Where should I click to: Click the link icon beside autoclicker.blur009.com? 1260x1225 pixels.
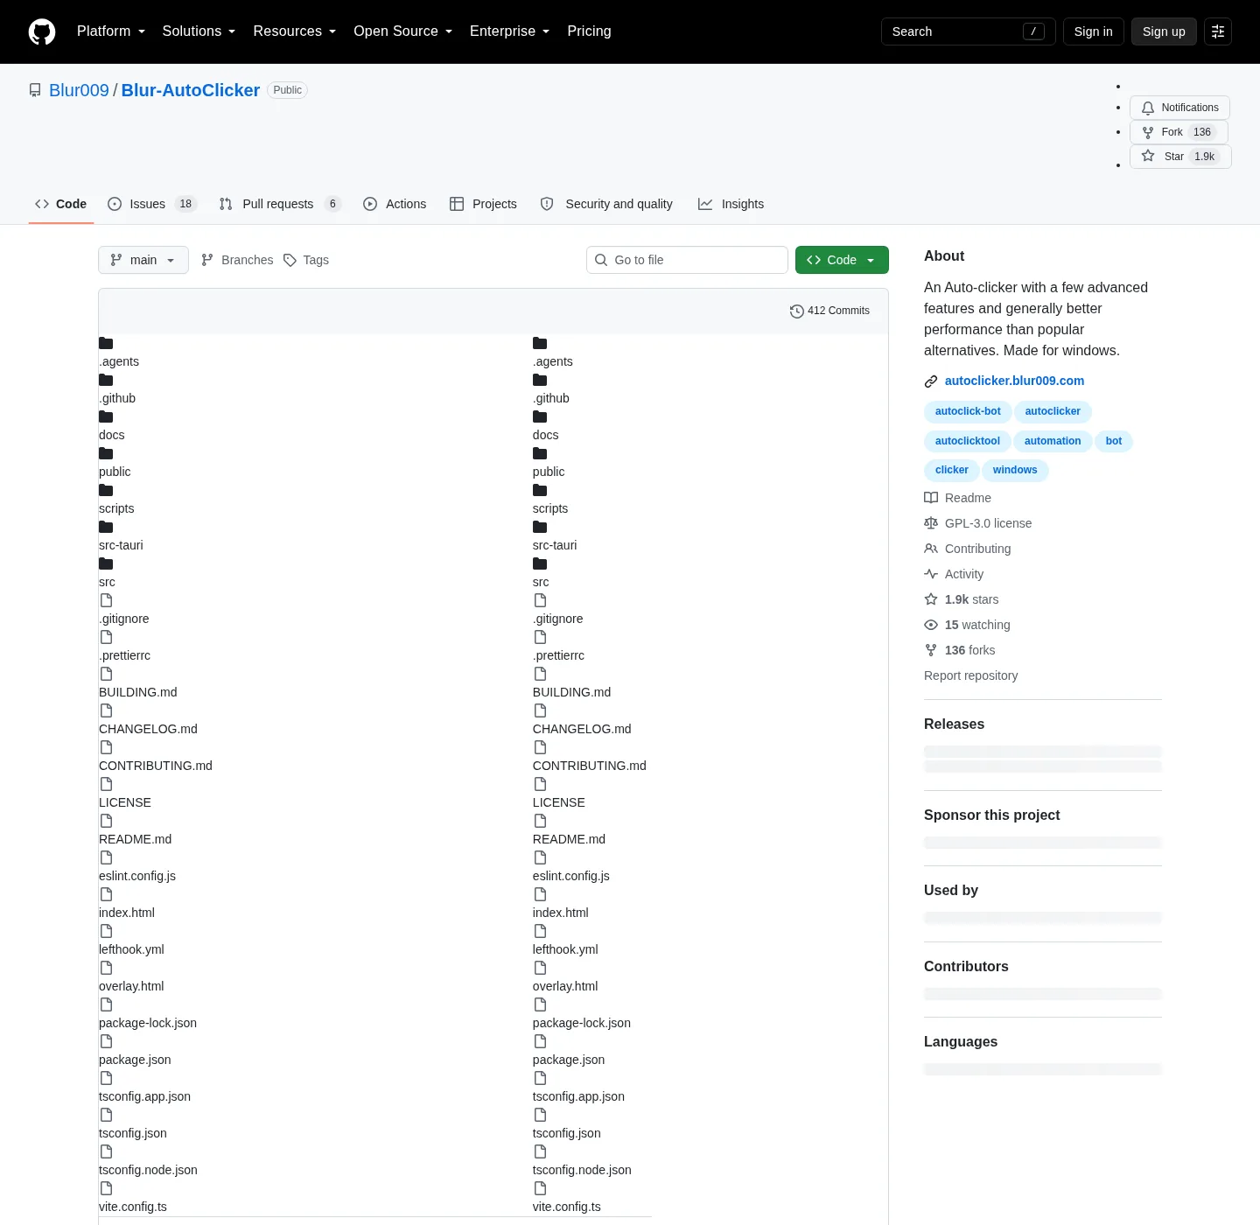[931, 381]
